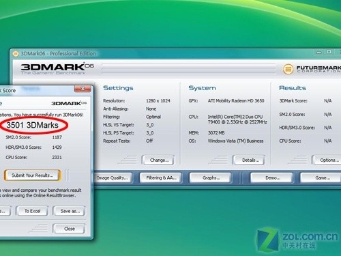Click the Change... button under Settings
Screen dimensions: 341x256
pos(158,160)
